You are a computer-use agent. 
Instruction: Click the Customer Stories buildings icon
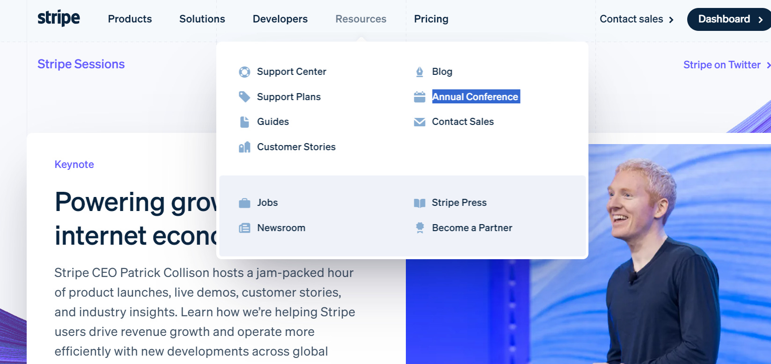point(244,147)
